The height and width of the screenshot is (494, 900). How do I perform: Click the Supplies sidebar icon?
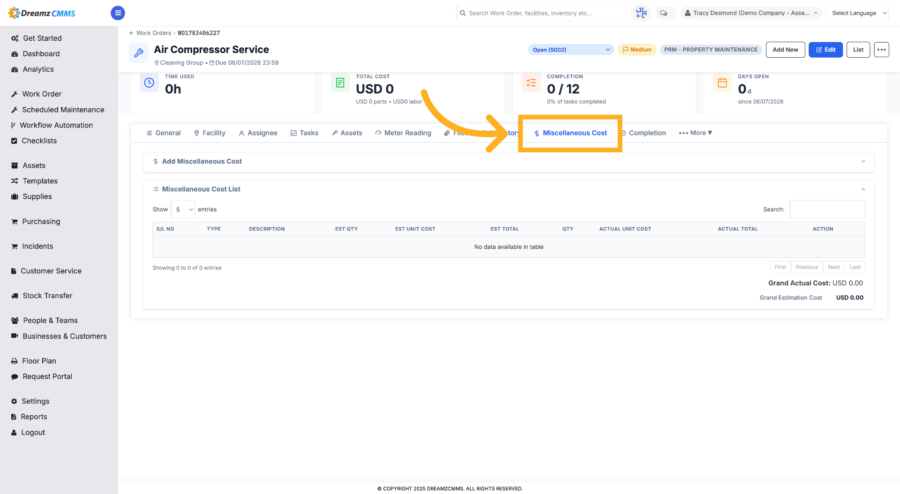pyautogui.click(x=15, y=196)
